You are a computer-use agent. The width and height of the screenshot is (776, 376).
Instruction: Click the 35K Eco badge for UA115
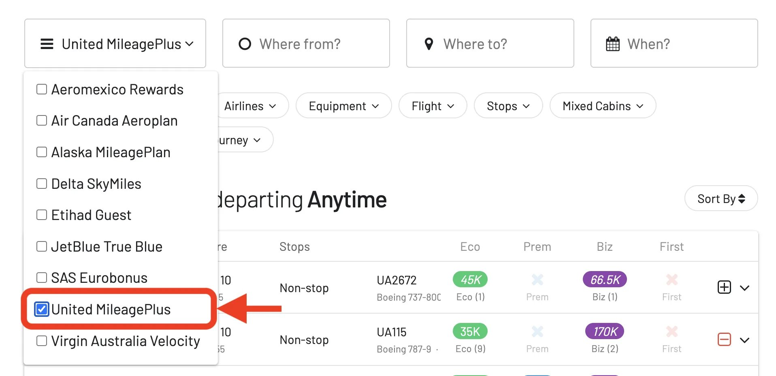(470, 331)
